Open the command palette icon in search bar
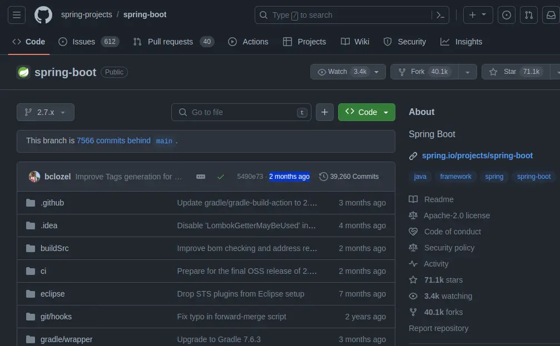Viewport: 560px width, 346px height. point(440,15)
